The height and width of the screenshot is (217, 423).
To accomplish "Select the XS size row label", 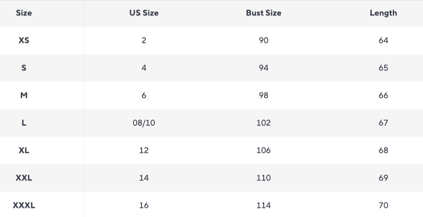I will coord(24,40).
